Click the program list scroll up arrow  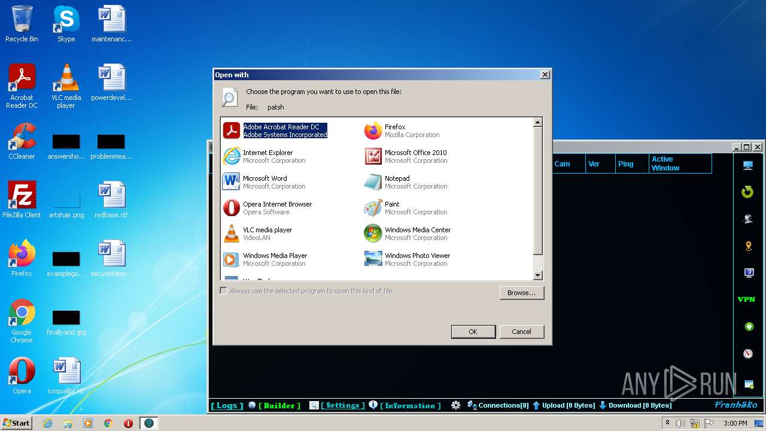click(x=537, y=122)
